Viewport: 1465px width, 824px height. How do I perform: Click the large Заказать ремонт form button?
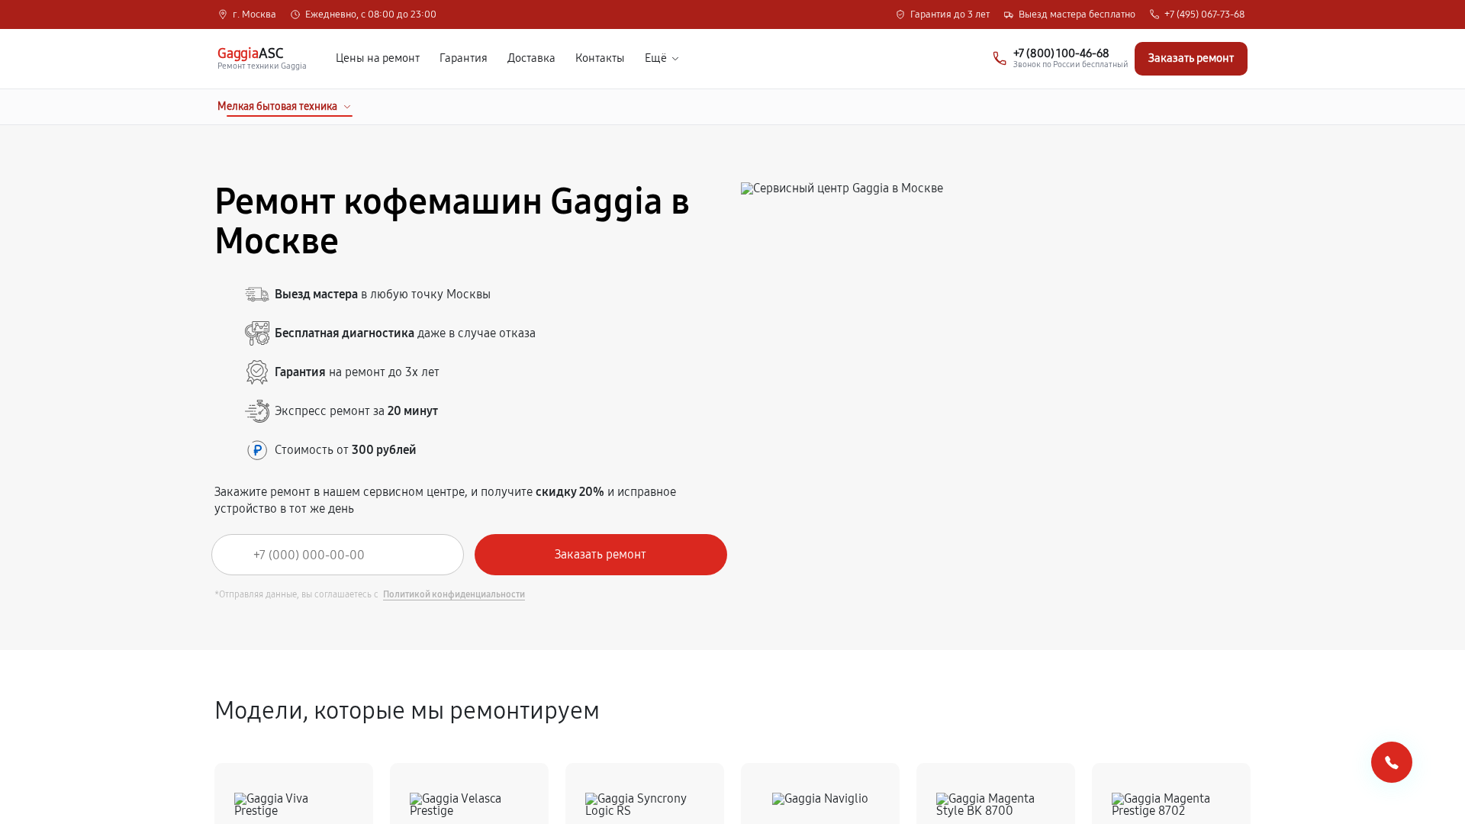[x=600, y=555]
